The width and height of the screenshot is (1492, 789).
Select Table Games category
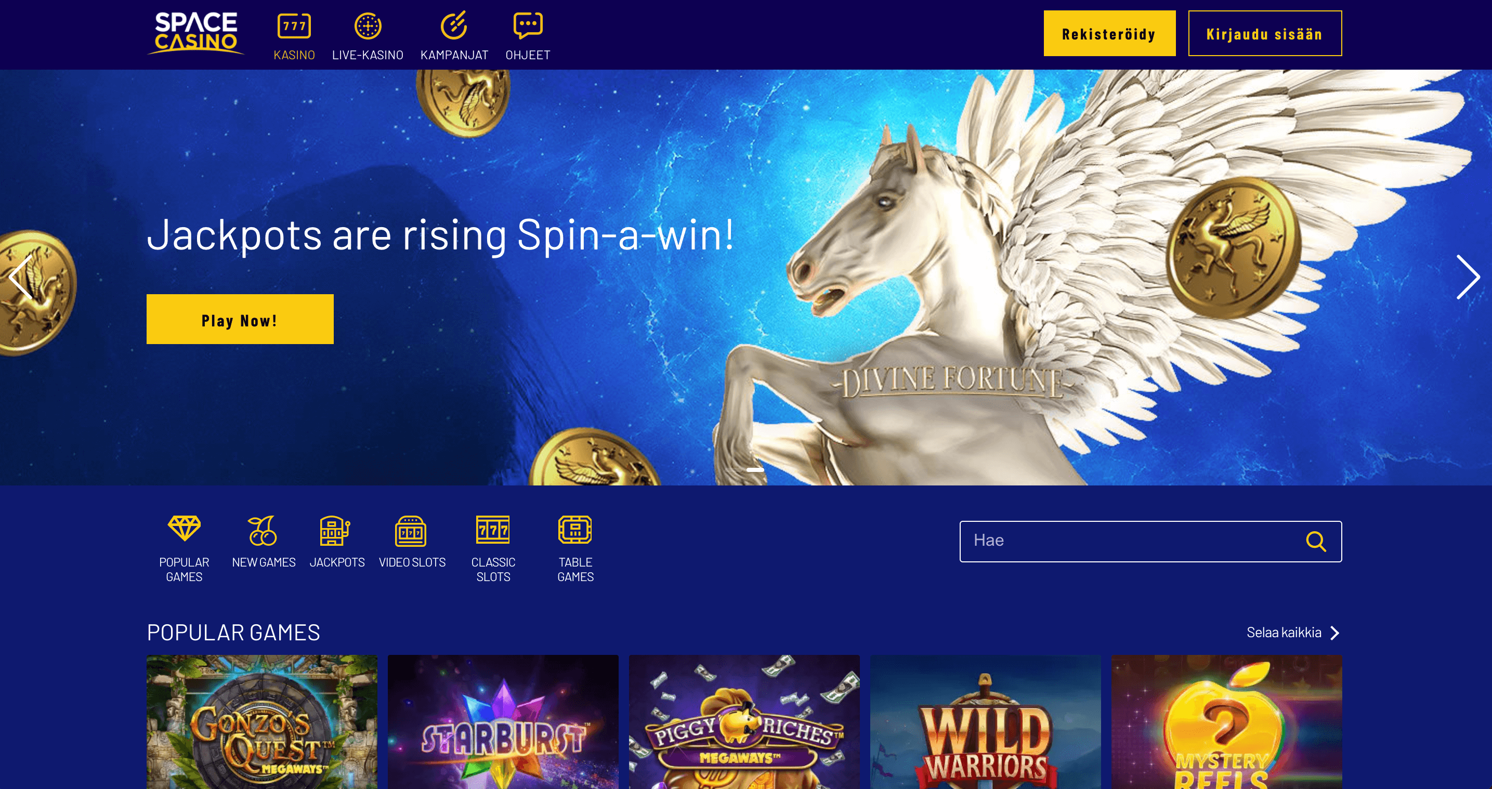point(575,548)
